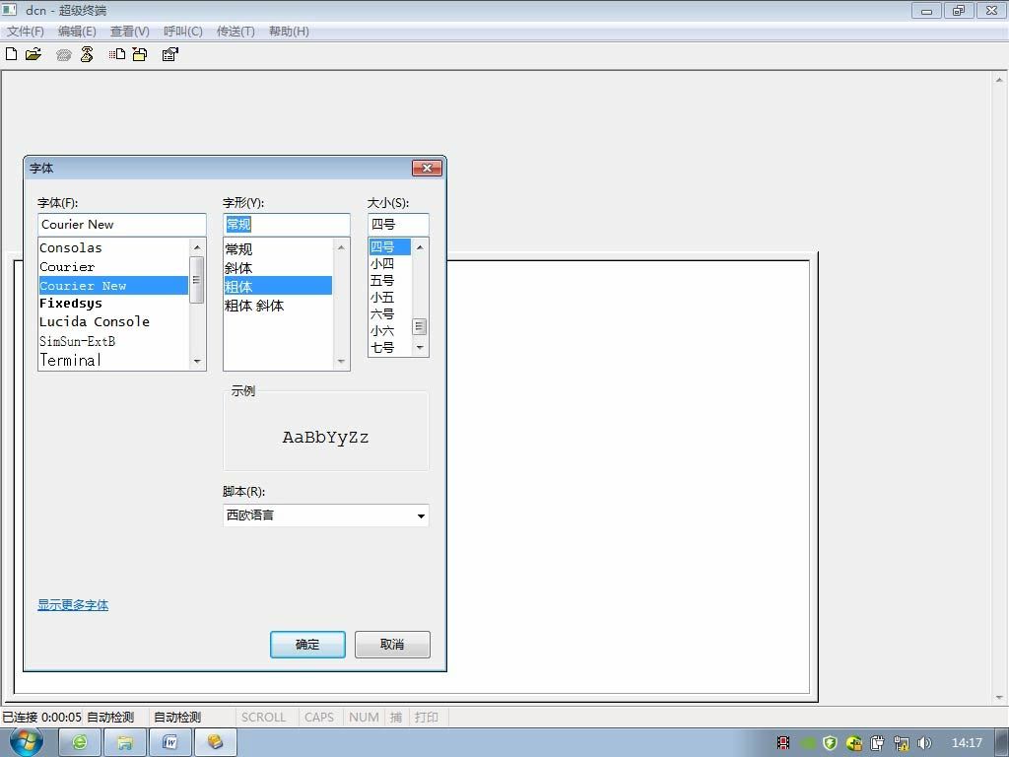Image resolution: width=1009 pixels, height=757 pixels.
Task: Select SimSun-ExtB in the font list
Action: (113, 341)
